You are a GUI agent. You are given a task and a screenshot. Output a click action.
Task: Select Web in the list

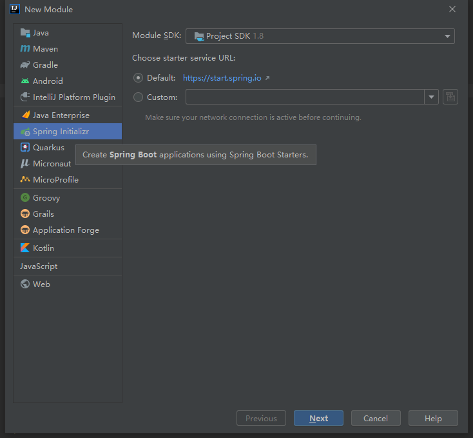pos(68,284)
